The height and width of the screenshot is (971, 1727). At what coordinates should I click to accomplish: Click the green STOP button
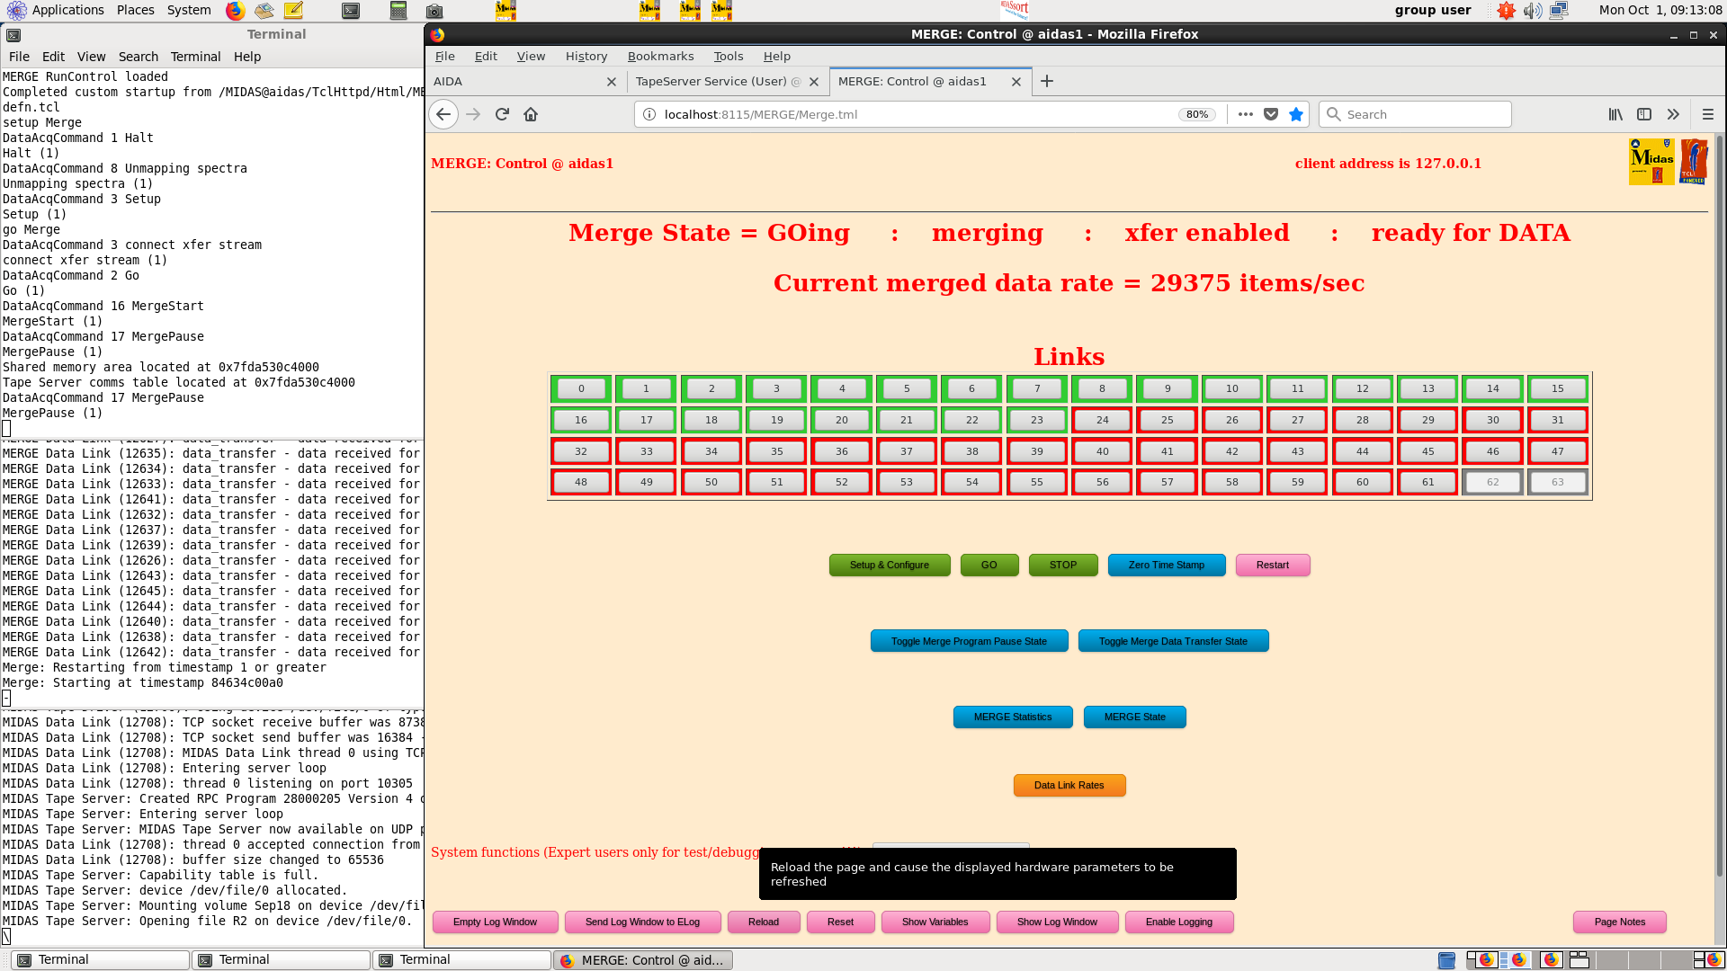(1063, 565)
